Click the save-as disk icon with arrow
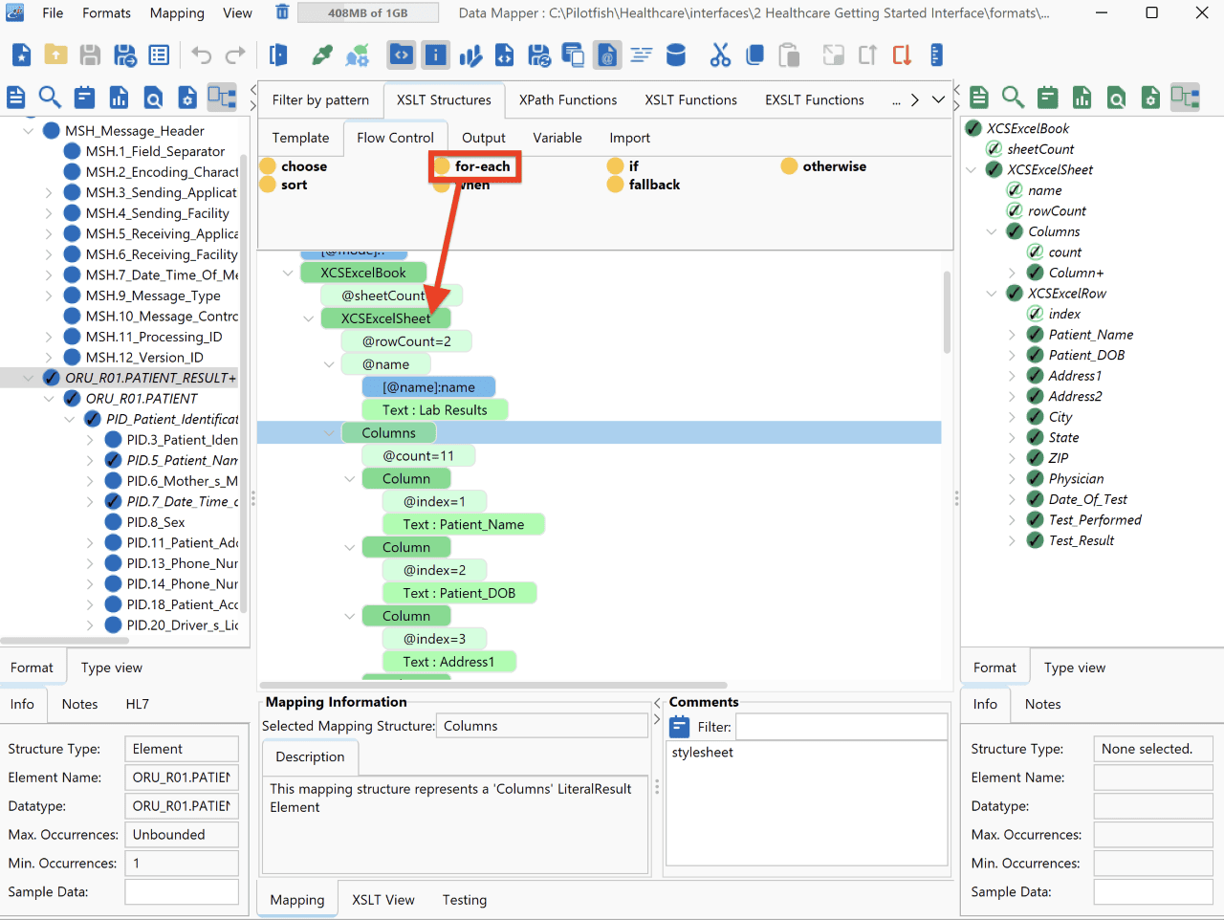 (124, 55)
